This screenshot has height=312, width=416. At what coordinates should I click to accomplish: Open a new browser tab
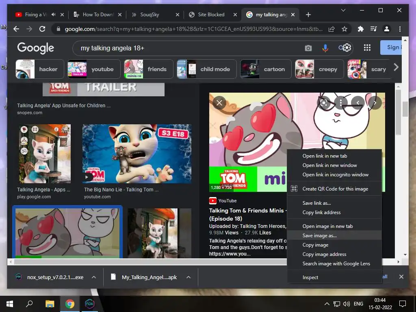tap(308, 15)
